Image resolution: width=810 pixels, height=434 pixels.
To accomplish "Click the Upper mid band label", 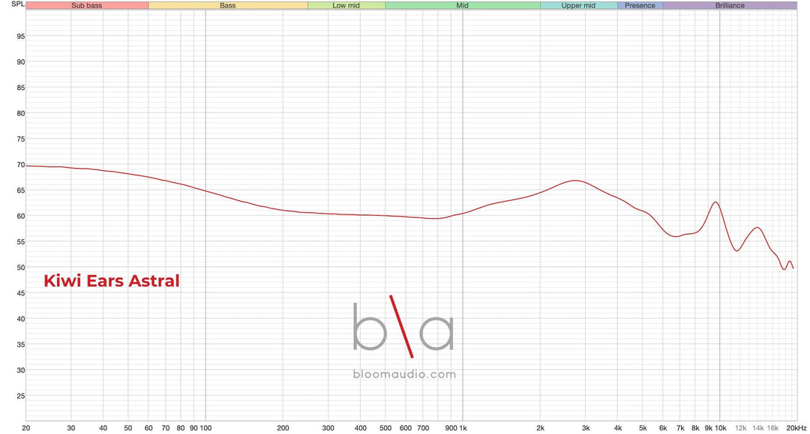I will (578, 6).
